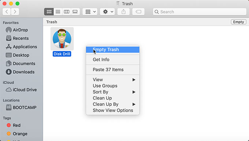Open Applications in the sidebar
Screen dimensions: 249x141
21,47
